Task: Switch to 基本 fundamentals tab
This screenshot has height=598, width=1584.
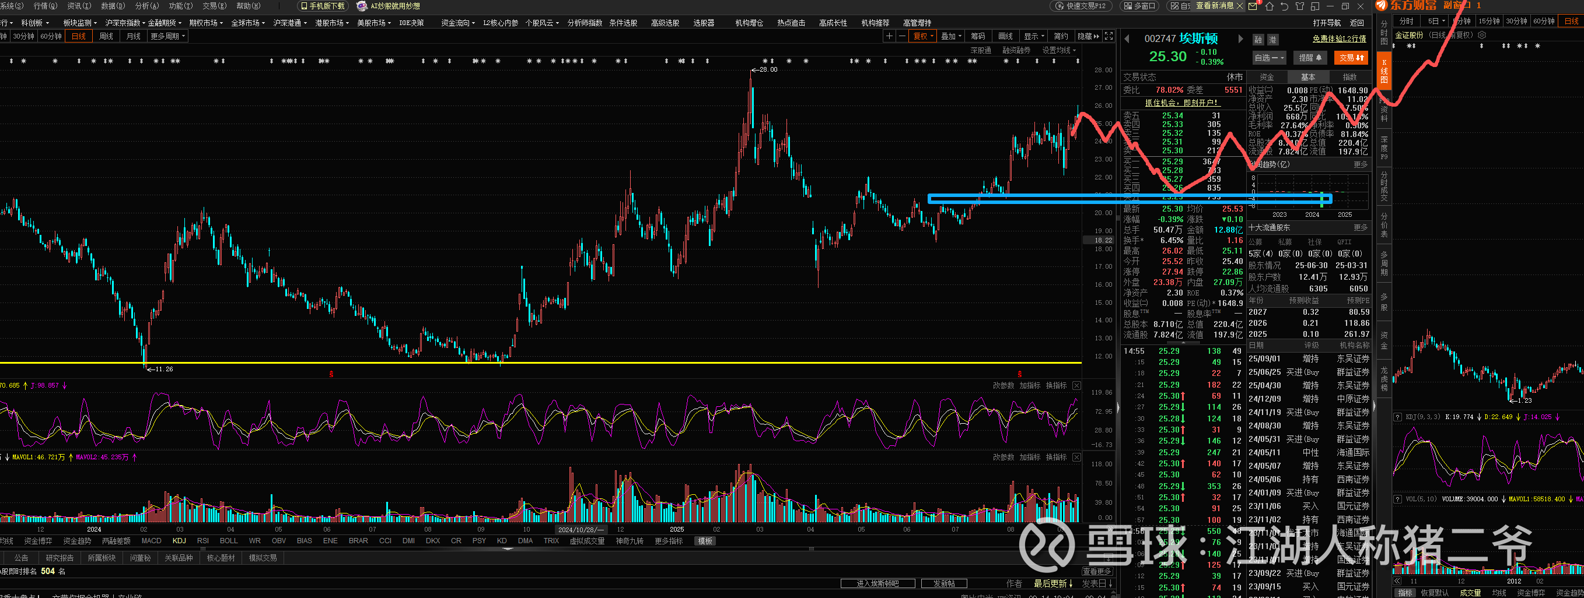Action: coord(1308,77)
